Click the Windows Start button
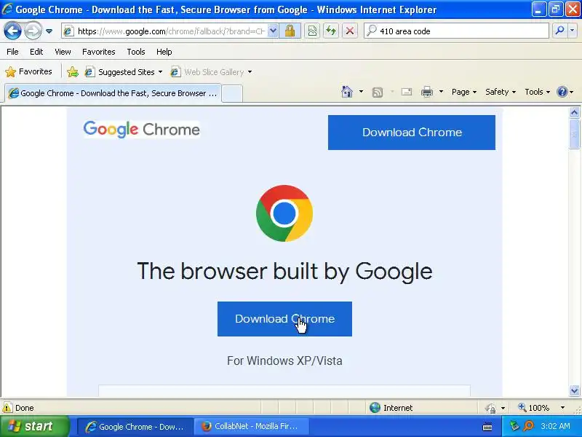Screen dimensions: 582x437 click(34, 426)
